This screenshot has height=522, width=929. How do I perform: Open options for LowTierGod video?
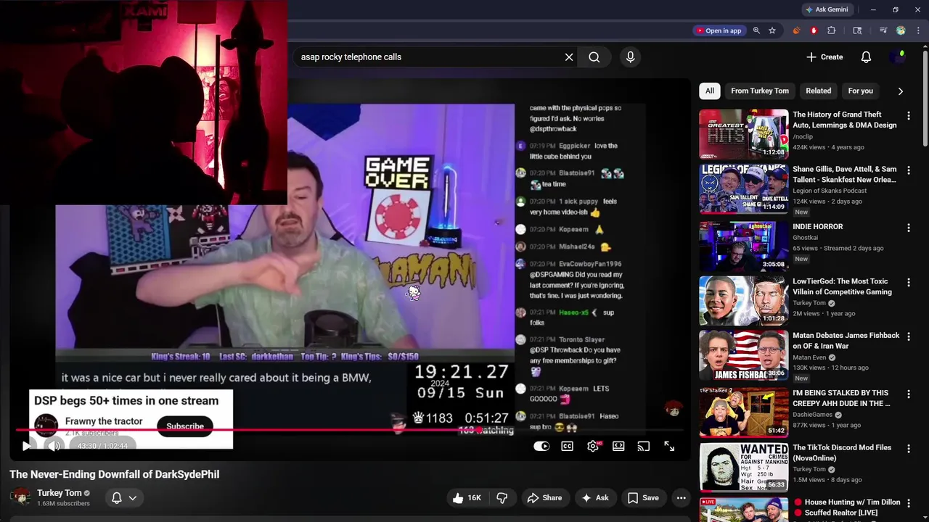(x=909, y=283)
